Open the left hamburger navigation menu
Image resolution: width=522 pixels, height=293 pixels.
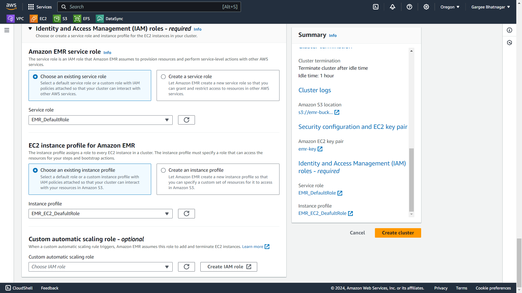click(7, 30)
